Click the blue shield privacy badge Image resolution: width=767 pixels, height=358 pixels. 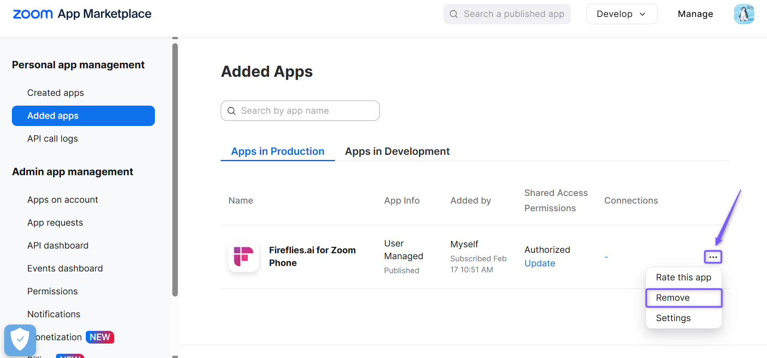[20, 340]
